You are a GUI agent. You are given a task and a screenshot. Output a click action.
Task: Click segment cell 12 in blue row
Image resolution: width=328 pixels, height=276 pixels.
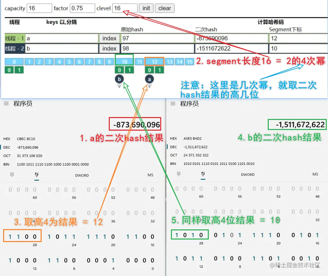tap(155, 62)
